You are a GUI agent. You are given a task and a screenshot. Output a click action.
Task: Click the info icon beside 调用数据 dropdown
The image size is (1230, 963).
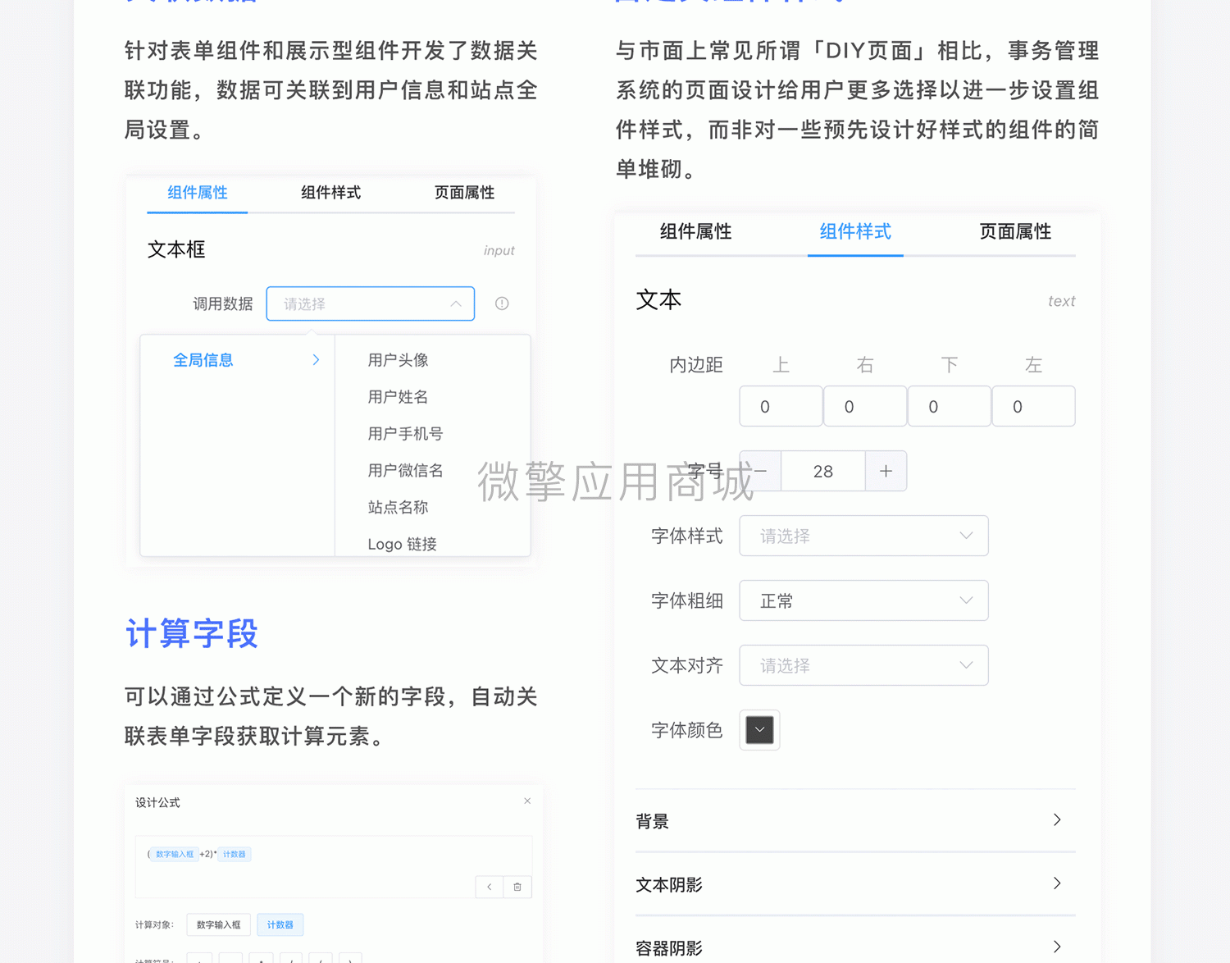point(502,304)
